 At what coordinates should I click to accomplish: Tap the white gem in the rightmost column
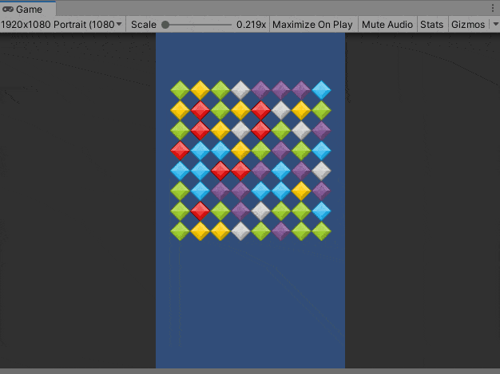[321, 170]
